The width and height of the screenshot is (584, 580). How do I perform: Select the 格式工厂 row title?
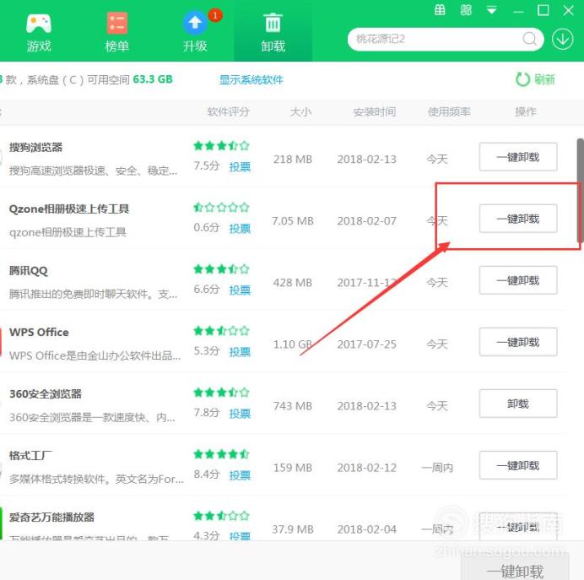[x=30, y=456]
